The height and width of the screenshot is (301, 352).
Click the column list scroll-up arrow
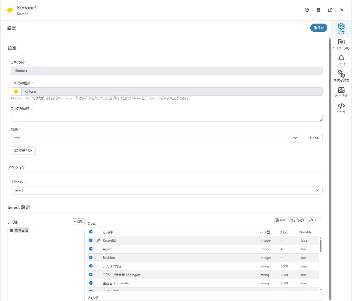tap(321, 238)
